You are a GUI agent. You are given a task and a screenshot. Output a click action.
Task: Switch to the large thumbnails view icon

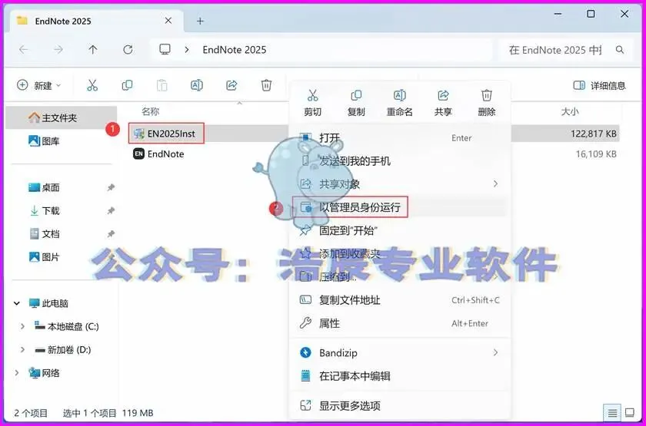point(630,412)
